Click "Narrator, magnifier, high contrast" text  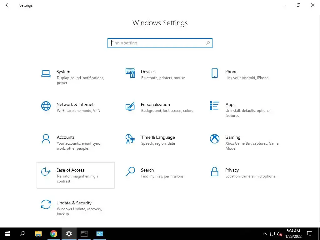coord(77,179)
